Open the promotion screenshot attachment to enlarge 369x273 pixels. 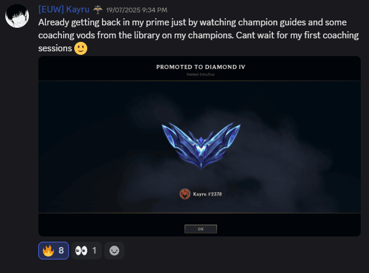tap(200, 146)
